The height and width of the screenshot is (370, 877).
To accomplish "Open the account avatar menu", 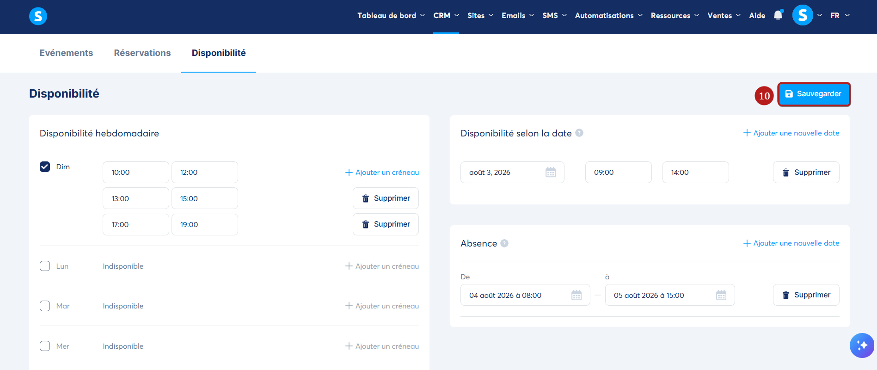I will click(x=803, y=15).
